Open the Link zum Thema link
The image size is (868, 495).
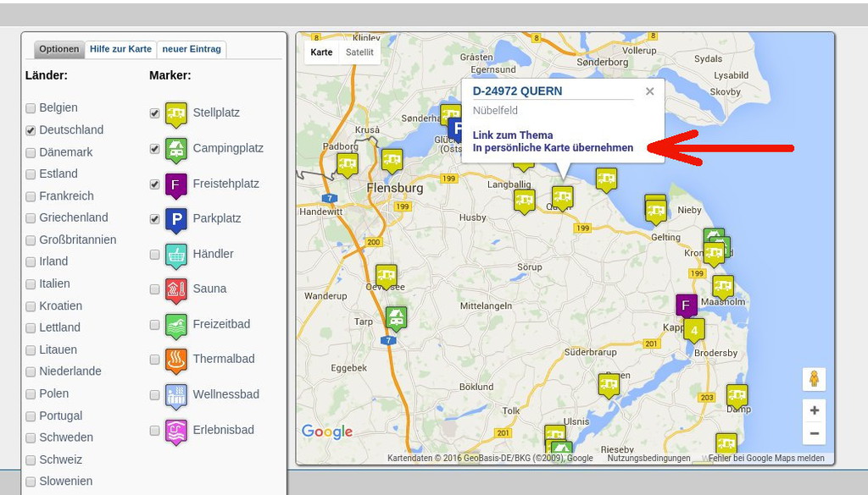coord(513,135)
